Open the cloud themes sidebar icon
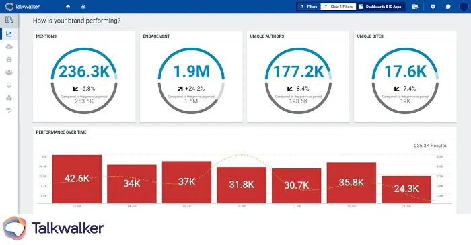The width and height of the screenshot is (471, 245). (9, 47)
